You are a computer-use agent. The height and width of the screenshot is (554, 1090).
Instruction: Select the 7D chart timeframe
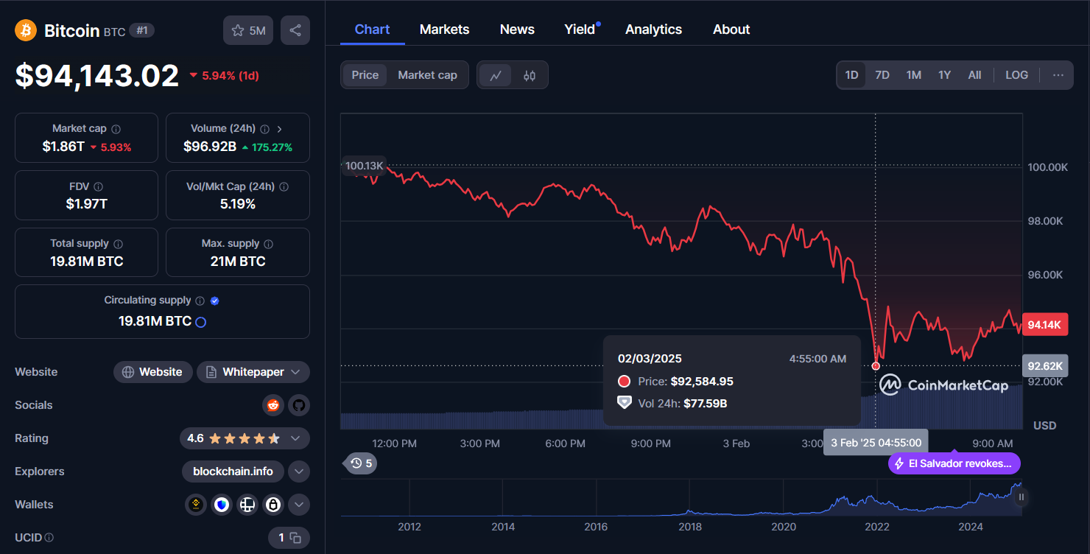882,74
